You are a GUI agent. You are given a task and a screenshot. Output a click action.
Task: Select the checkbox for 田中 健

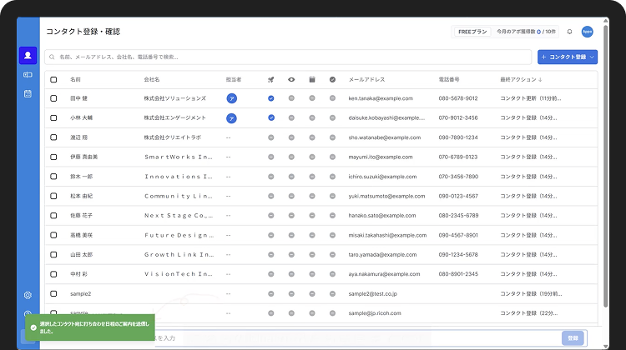(x=53, y=98)
